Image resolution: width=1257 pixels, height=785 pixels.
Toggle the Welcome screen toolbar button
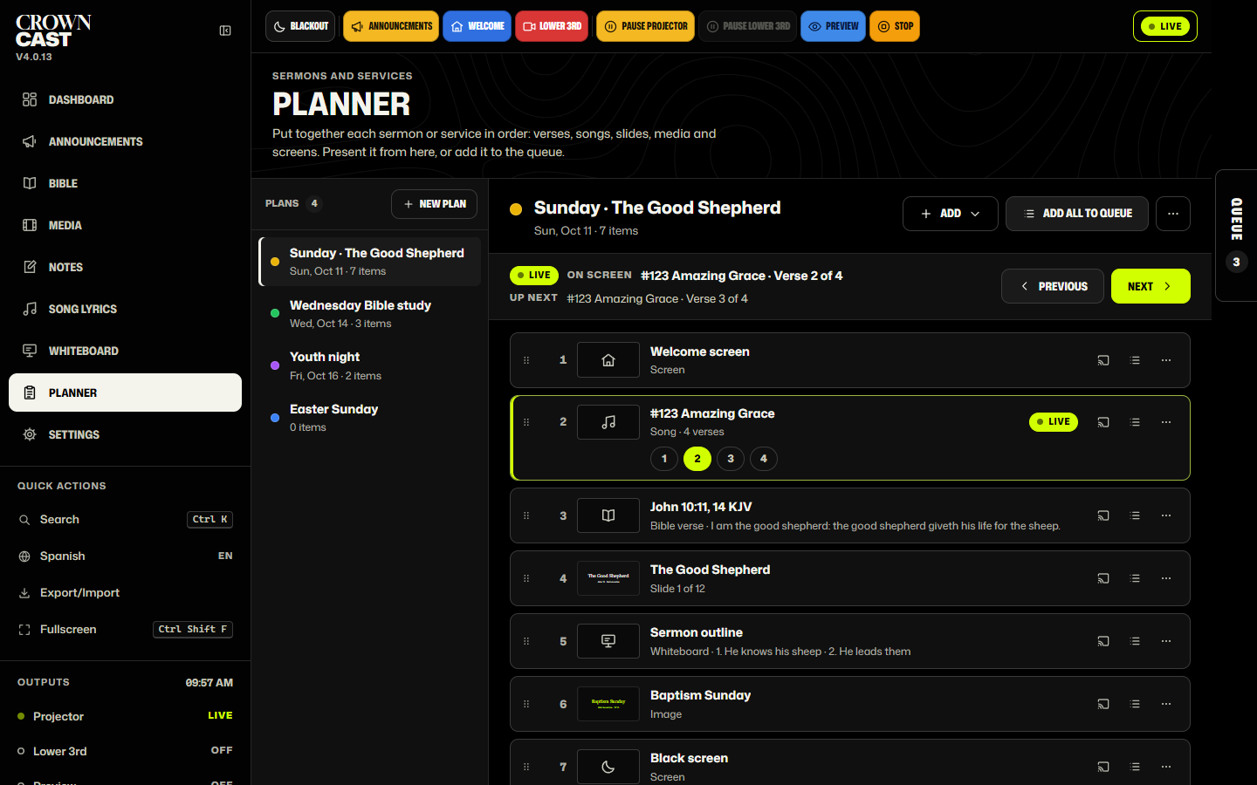pyautogui.click(x=477, y=26)
